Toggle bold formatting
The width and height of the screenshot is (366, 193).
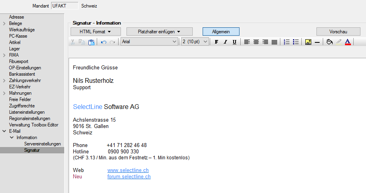[x=217, y=42]
